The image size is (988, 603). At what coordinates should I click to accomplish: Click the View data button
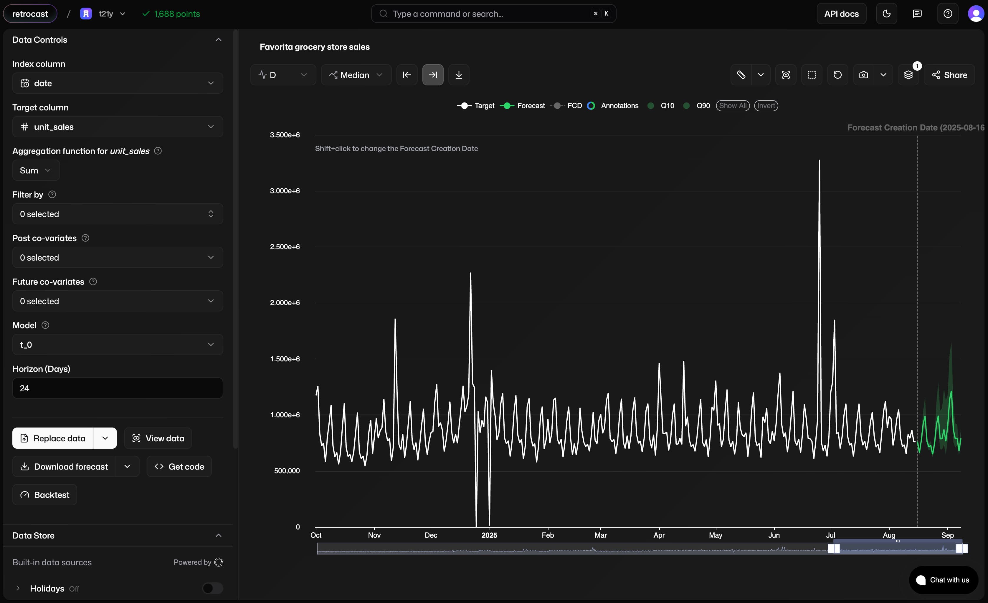pyautogui.click(x=158, y=438)
